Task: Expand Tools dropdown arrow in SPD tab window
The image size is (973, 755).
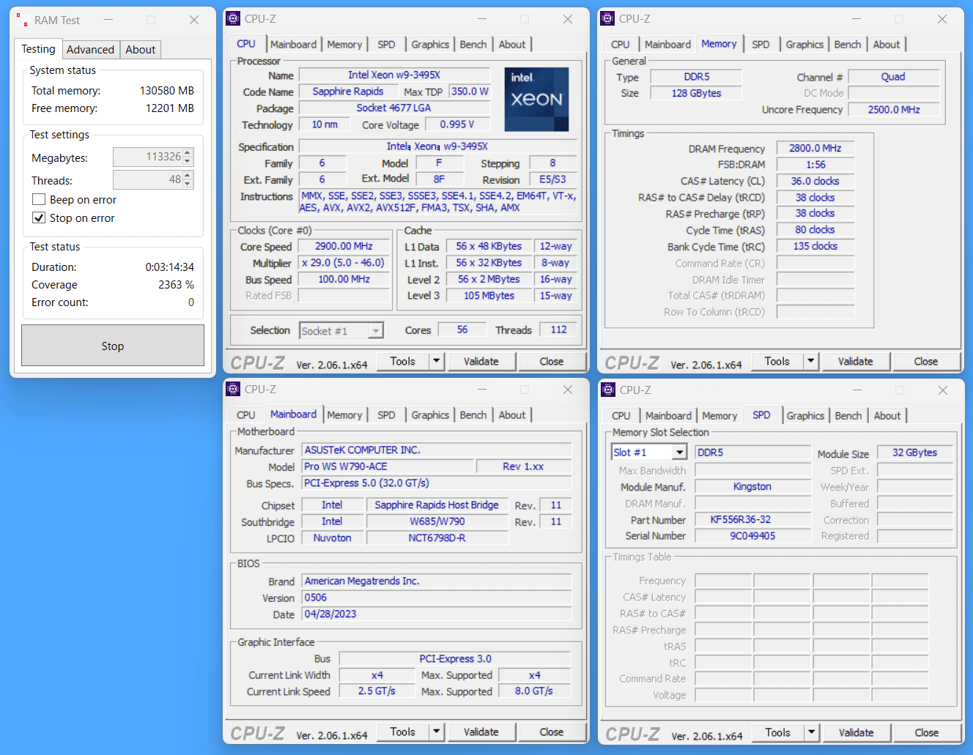Action: pos(812,732)
